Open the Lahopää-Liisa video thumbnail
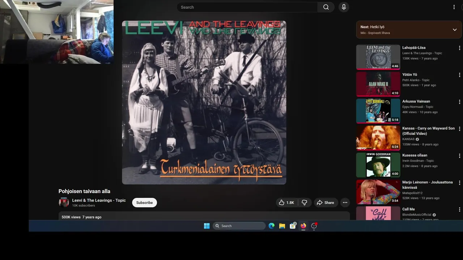 [x=378, y=57]
